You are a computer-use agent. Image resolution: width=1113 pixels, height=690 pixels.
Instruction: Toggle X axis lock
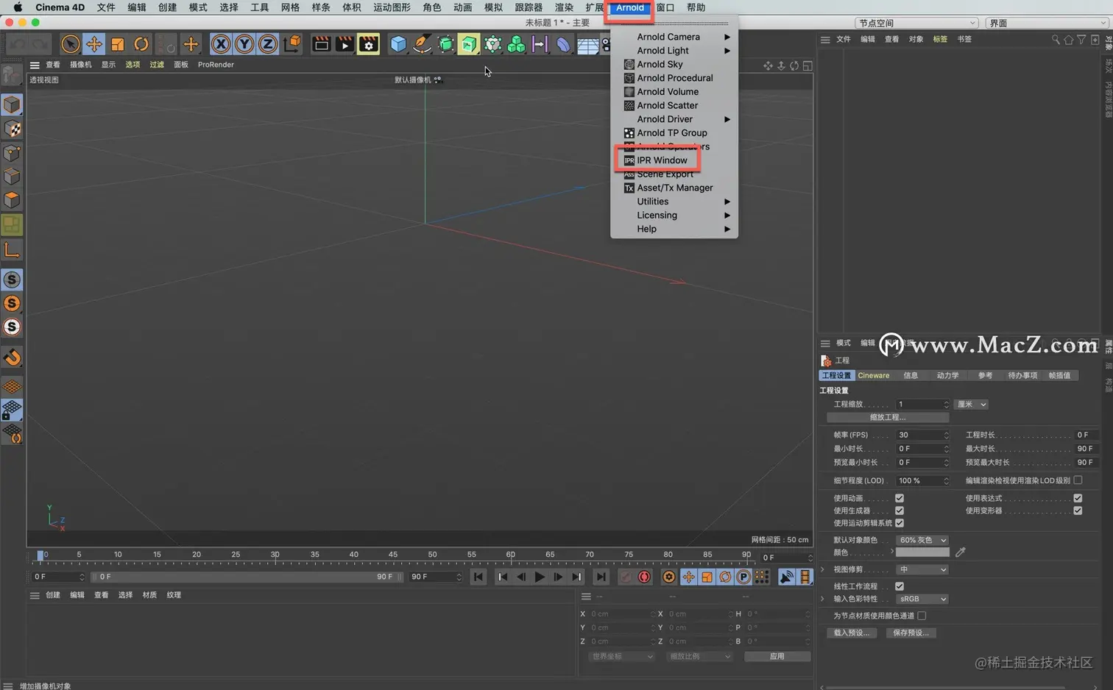point(220,44)
